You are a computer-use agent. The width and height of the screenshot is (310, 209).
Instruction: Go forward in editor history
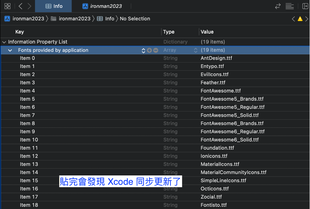coord(29,6)
